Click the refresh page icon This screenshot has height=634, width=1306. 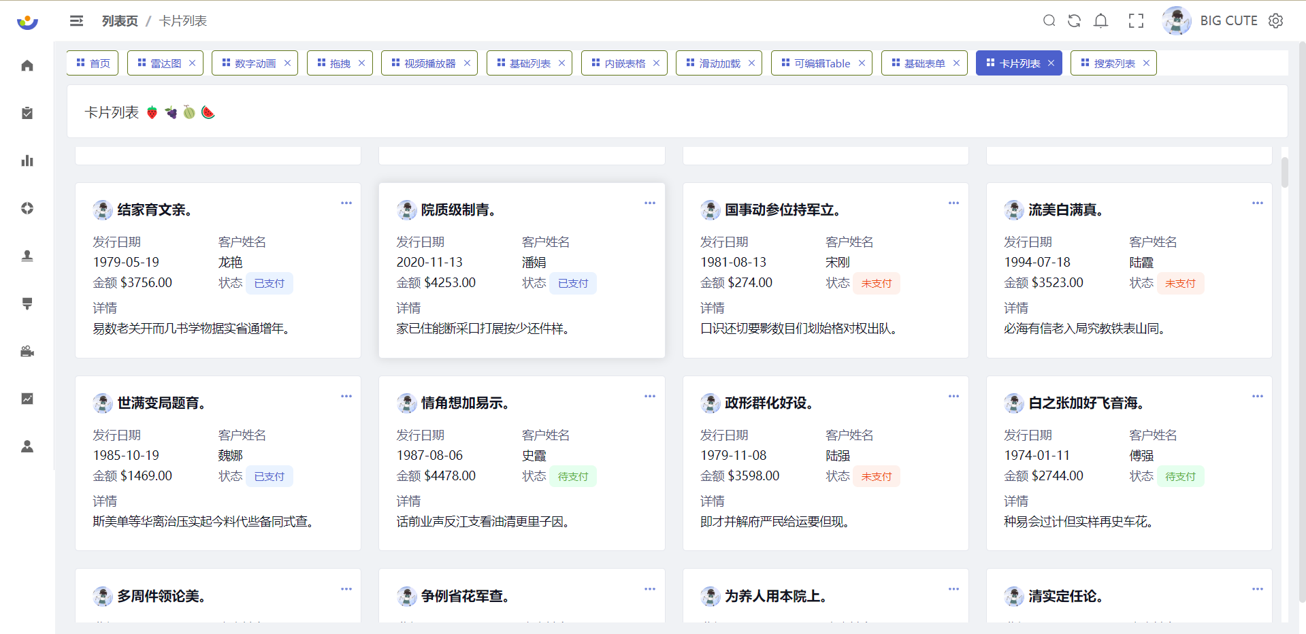coord(1074,20)
